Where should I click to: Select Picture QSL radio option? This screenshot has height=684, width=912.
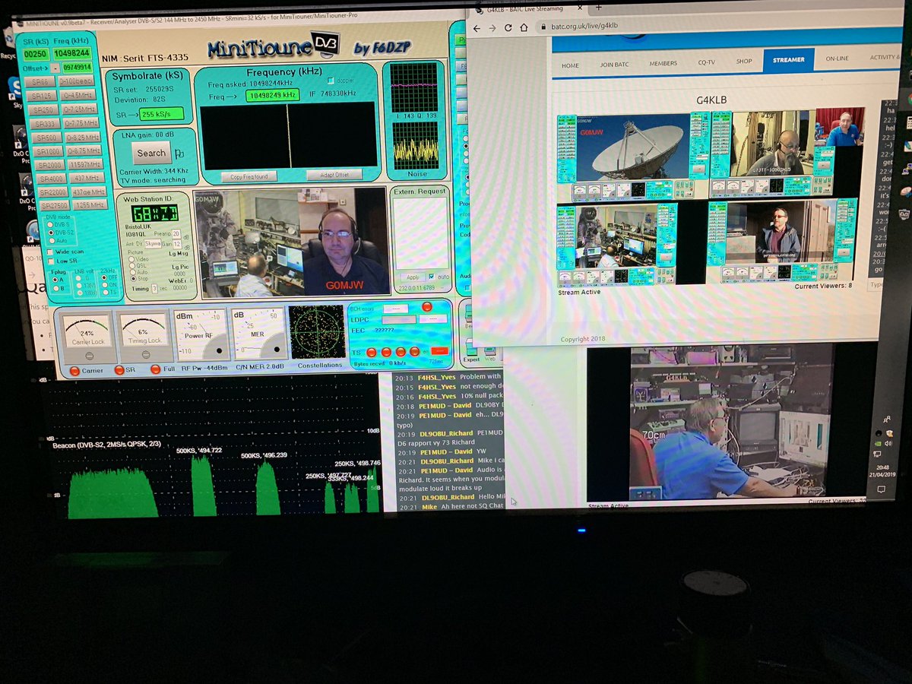131,265
